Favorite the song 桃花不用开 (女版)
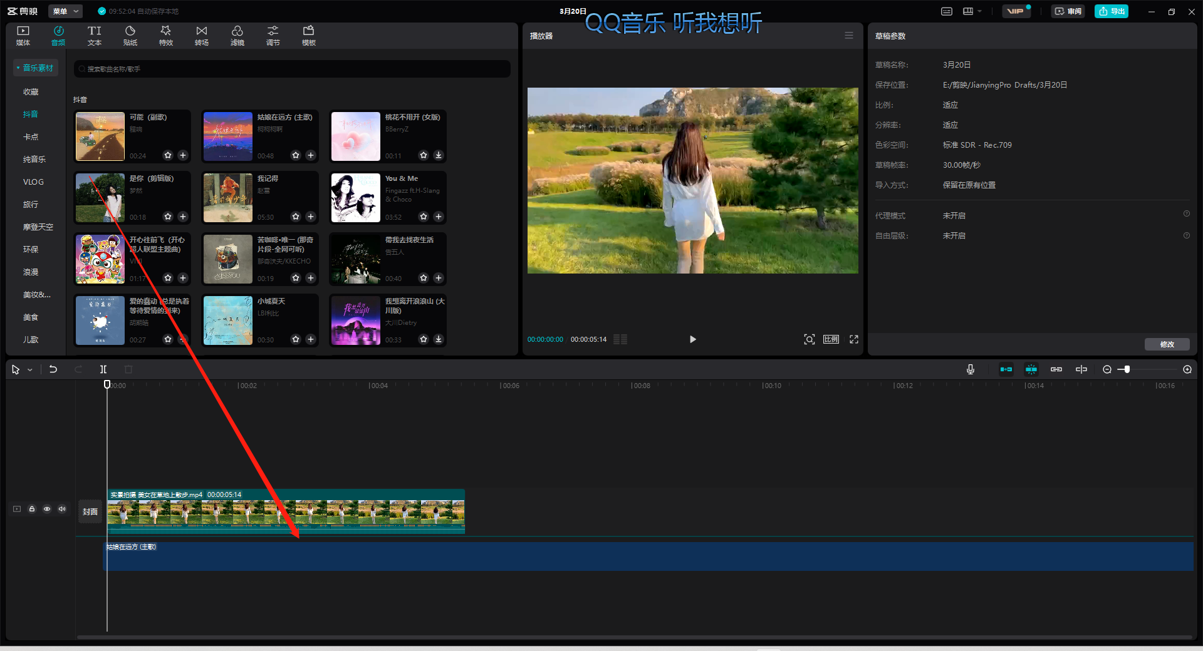This screenshot has height=651, width=1203. click(424, 155)
